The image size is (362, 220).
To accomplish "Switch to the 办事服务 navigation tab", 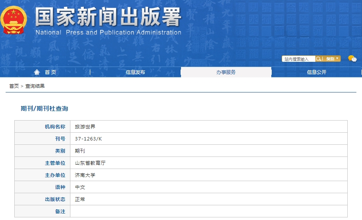I will click(226, 72).
